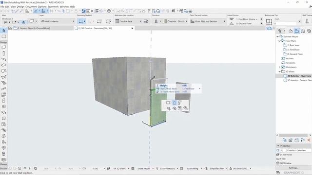Click the zoom magnifier in bottom bar

coord(19,169)
